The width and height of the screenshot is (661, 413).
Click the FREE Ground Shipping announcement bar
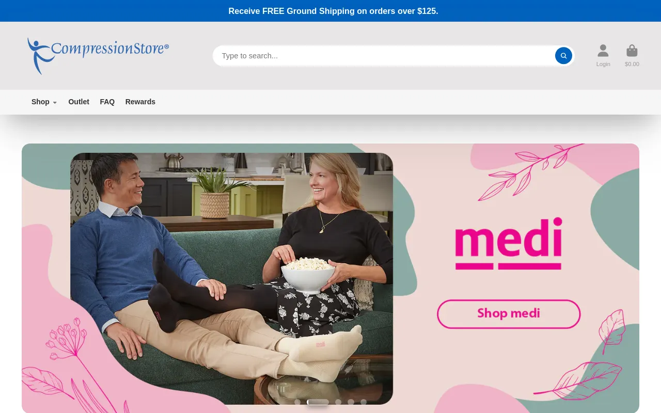(x=333, y=11)
